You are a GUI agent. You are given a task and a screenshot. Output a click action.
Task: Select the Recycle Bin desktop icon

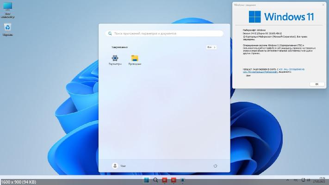point(8,29)
